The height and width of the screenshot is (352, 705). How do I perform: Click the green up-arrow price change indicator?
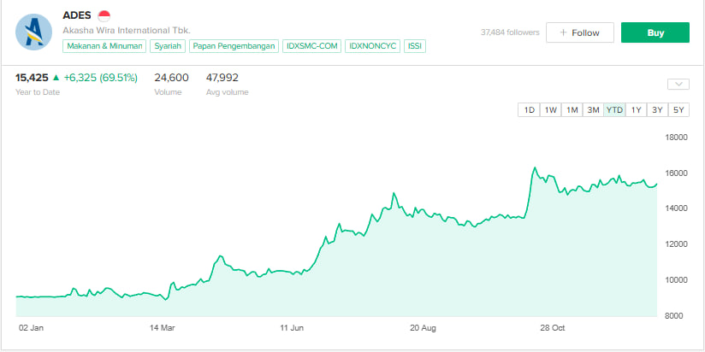coord(56,78)
